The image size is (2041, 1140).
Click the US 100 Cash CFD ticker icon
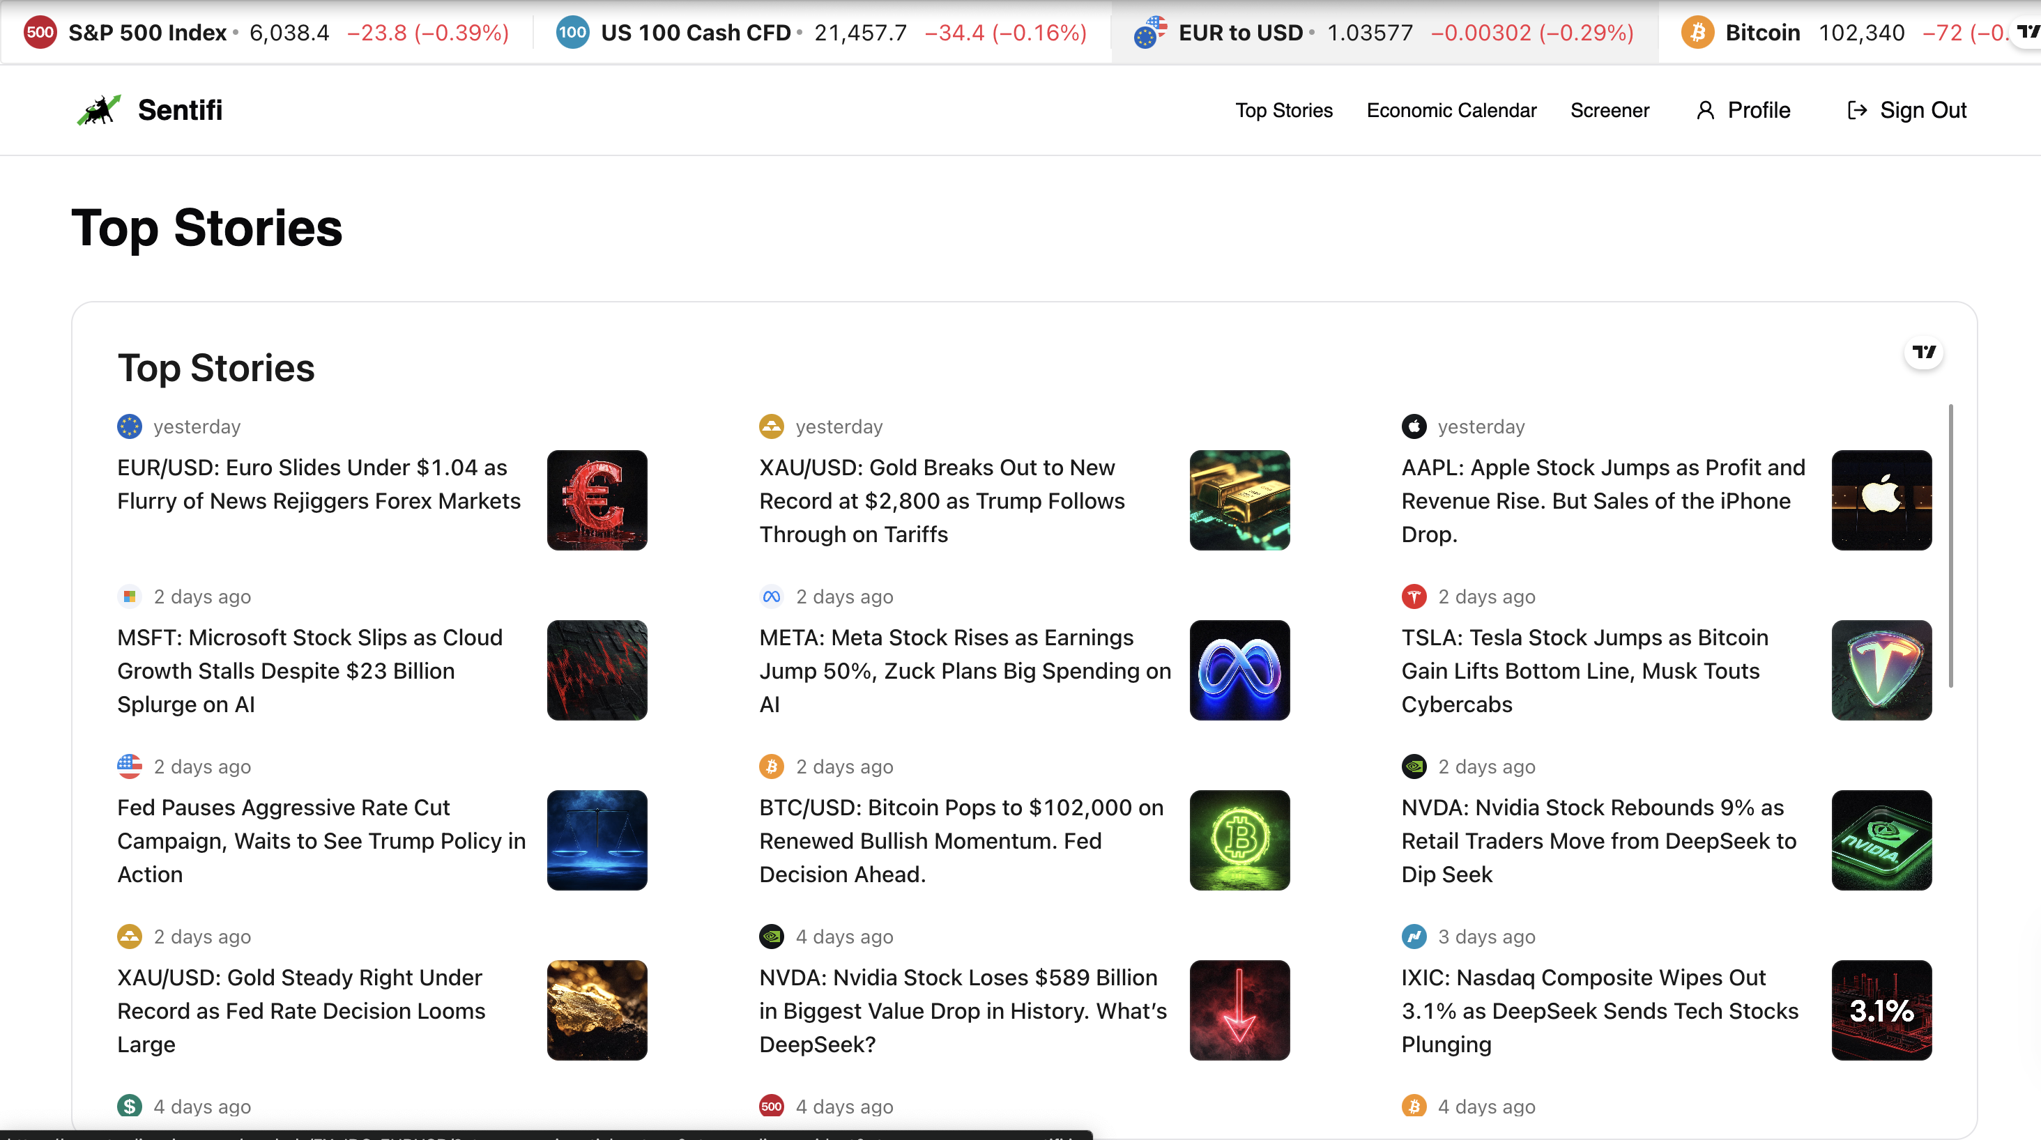coord(572,33)
